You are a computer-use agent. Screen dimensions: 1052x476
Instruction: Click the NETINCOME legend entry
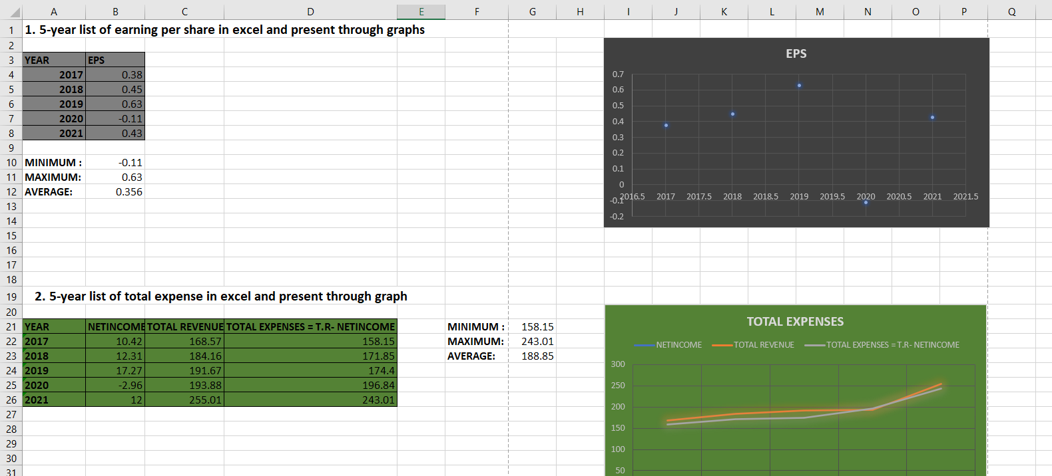pos(668,345)
